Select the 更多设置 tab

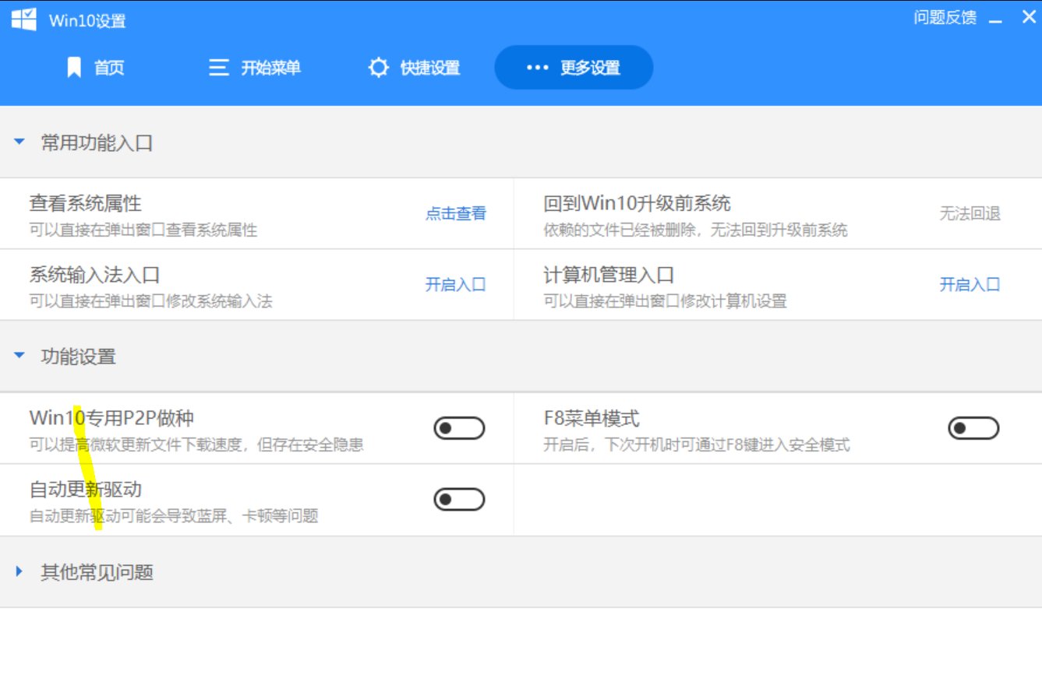click(574, 68)
